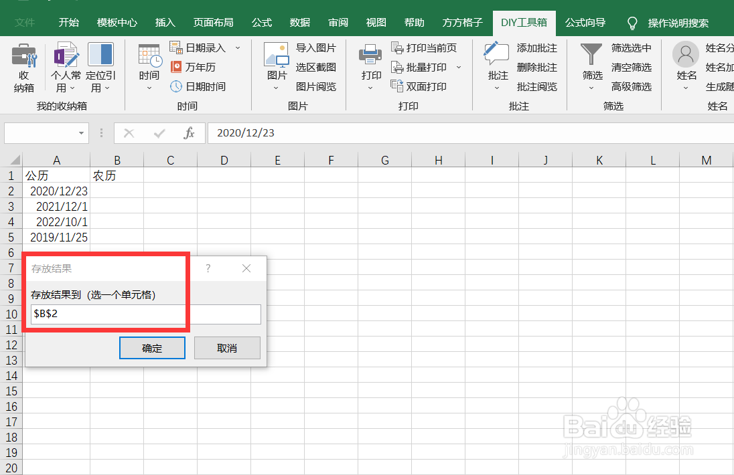Click the 双面打印 icon
734x475 pixels.
tap(397, 86)
